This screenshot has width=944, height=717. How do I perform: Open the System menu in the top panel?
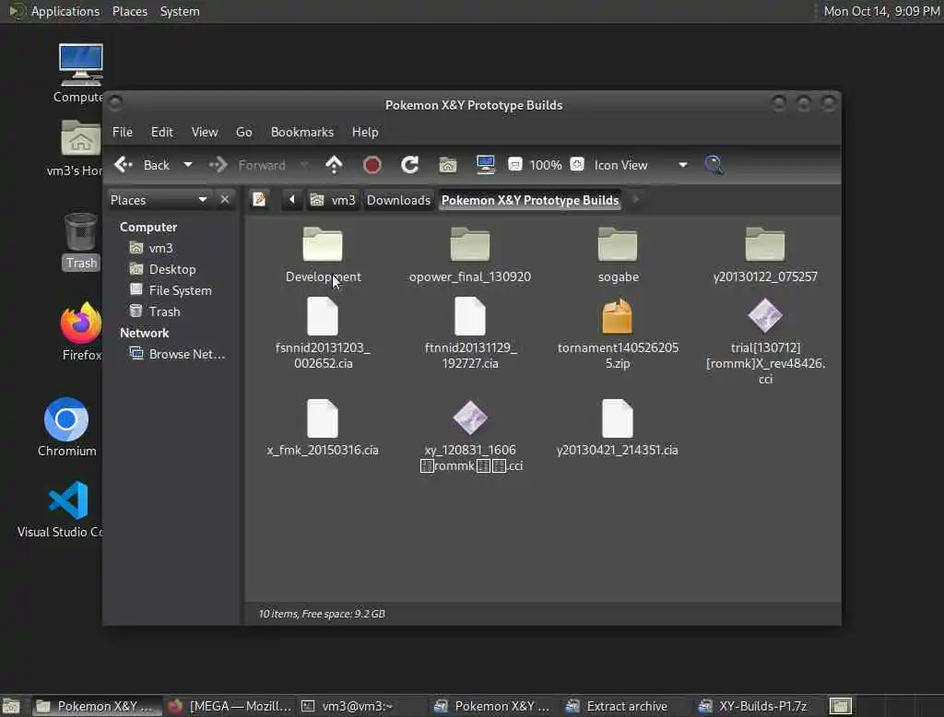coord(180,11)
